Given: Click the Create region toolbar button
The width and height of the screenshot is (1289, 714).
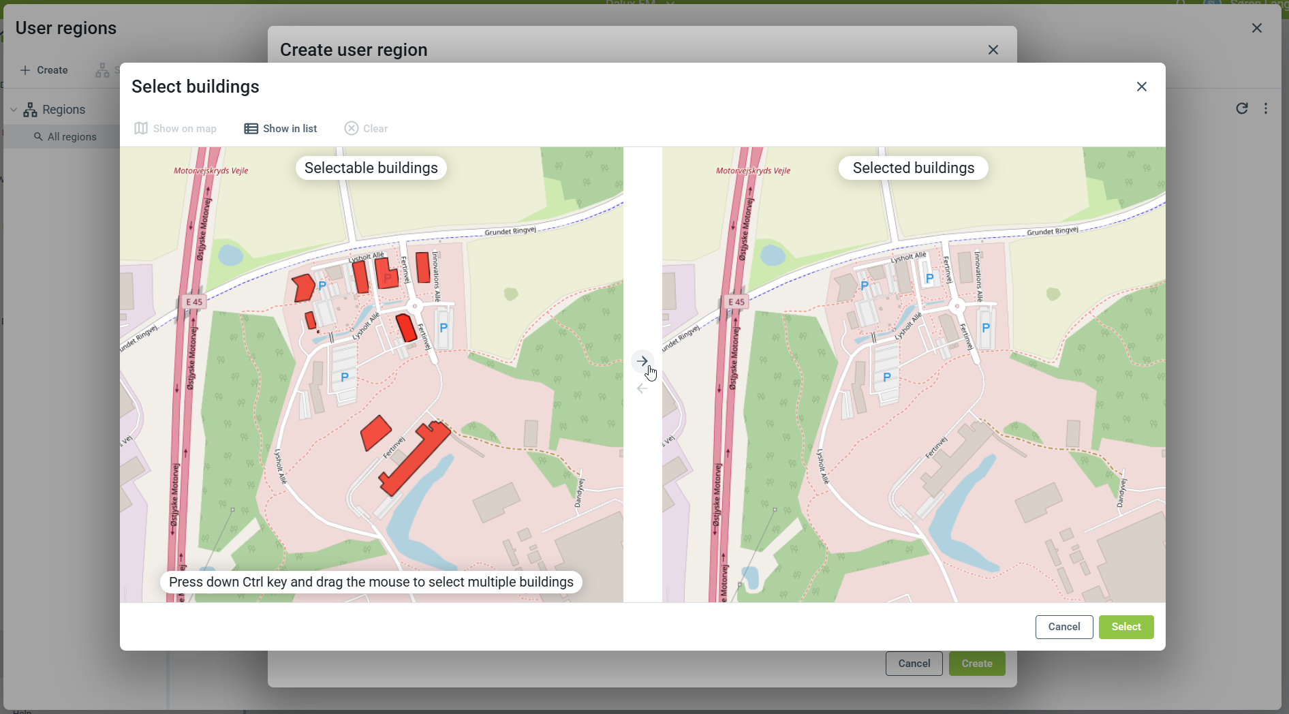Looking at the screenshot, I should pyautogui.click(x=44, y=70).
